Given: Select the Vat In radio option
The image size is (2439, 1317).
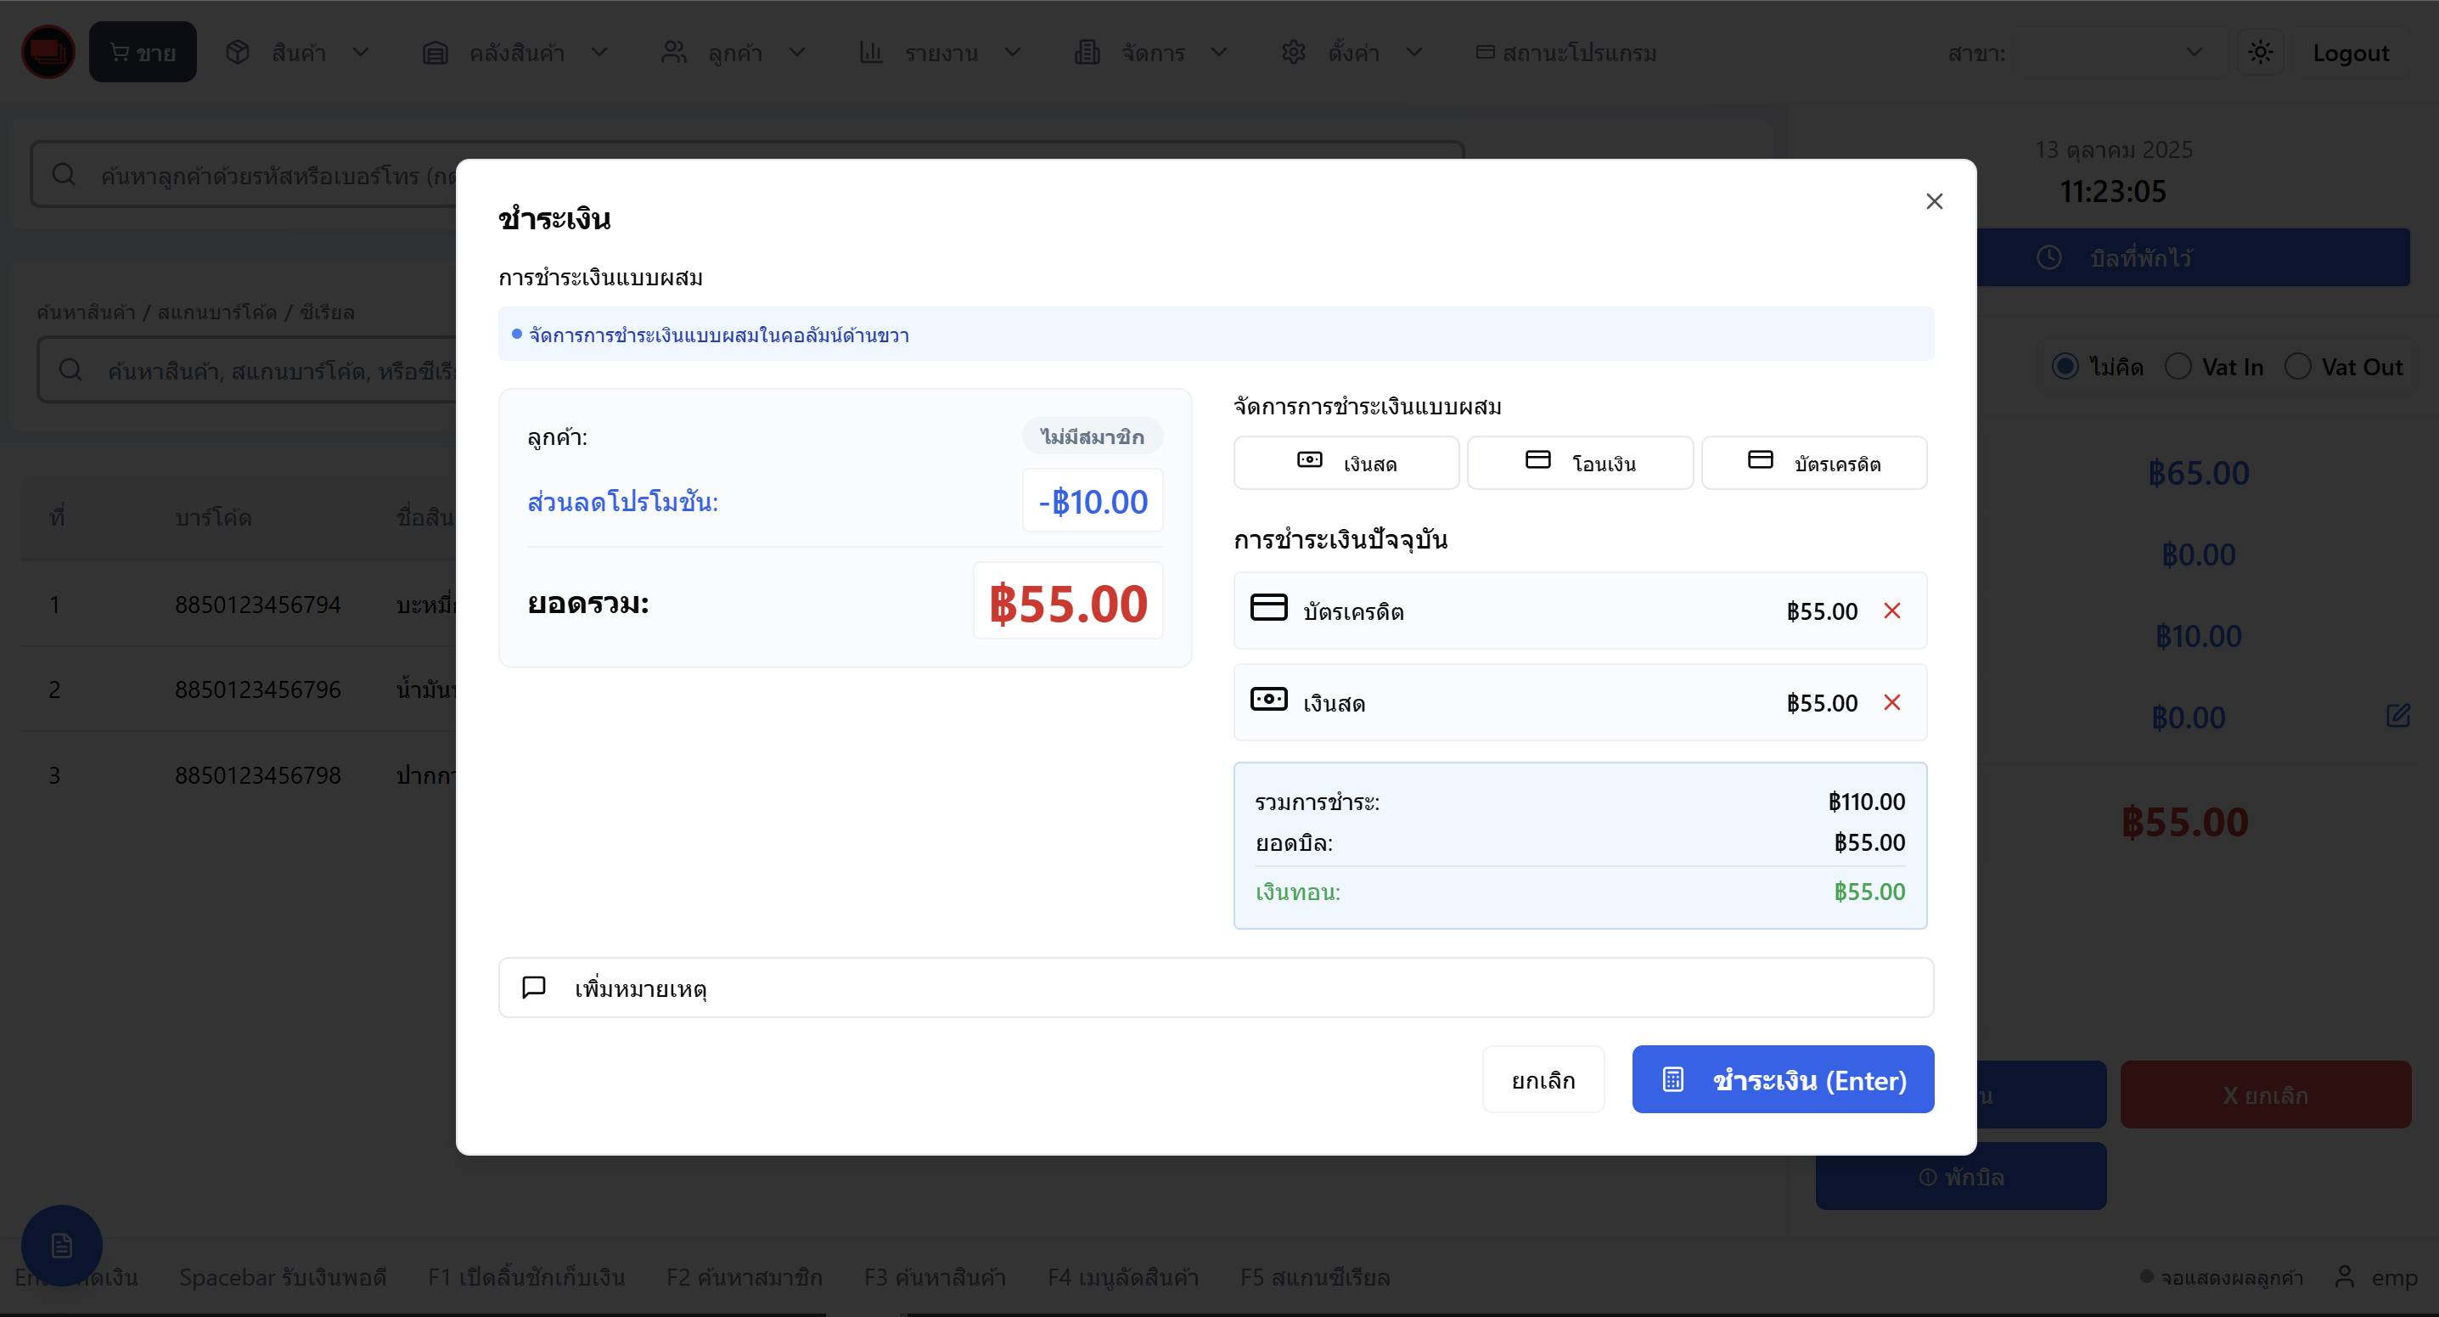Looking at the screenshot, I should (x=2178, y=367).
